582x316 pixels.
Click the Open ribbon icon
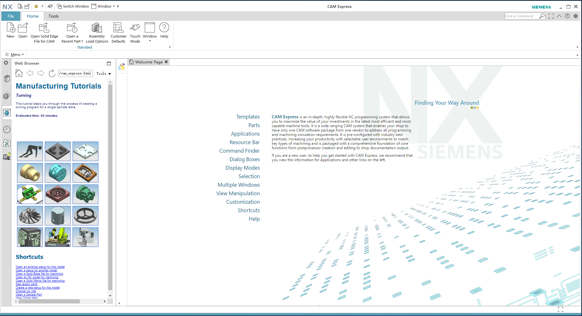[23, 30]
